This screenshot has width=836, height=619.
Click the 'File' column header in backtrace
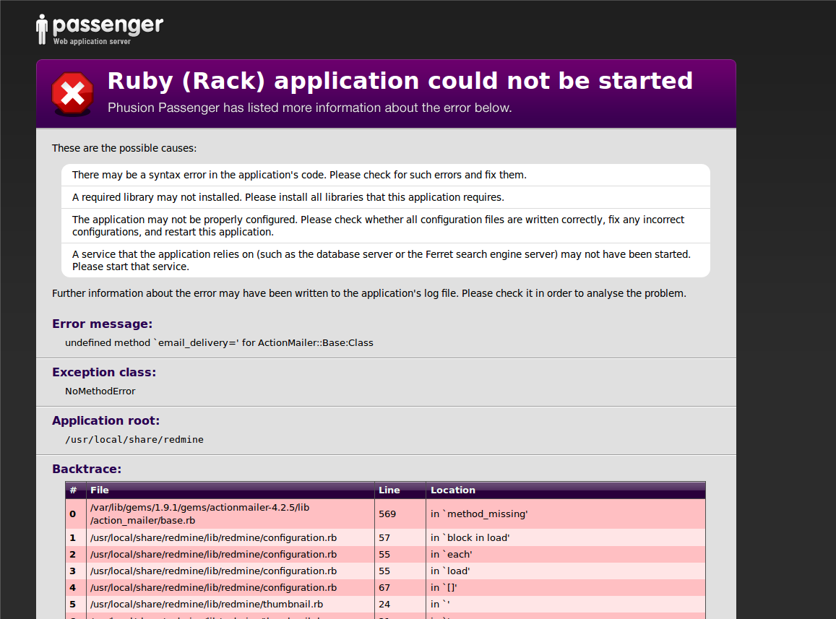(x=100, y=490)
